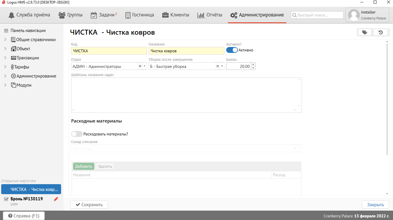Expand the Модули tree node
The image size is (393, 220).
[5, 85]
